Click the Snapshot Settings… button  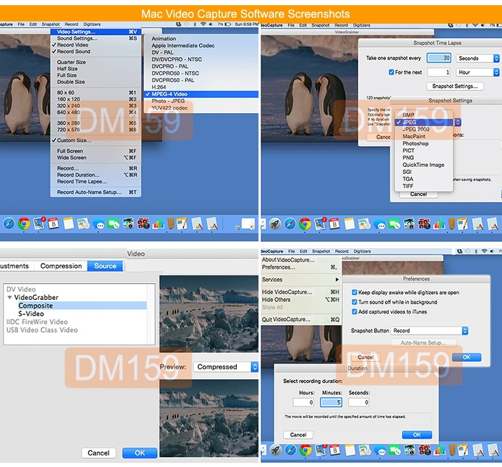pos(455,86)
